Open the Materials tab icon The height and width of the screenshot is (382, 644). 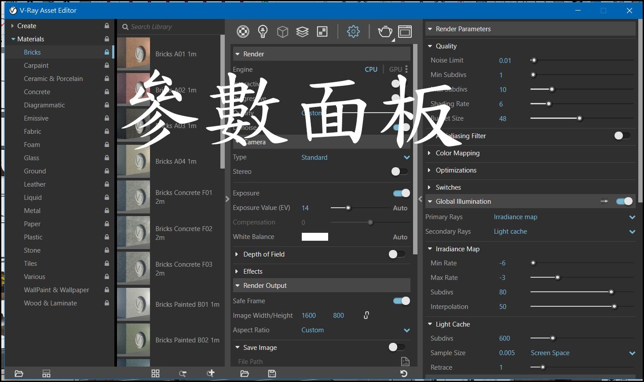(x=243, y=31)
